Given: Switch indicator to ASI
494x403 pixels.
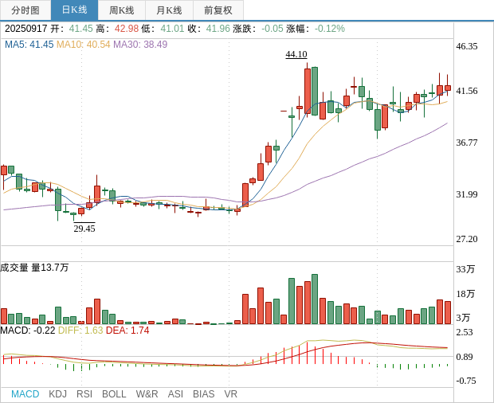Looking at the screenshot, I should click(x=175, y=394).
